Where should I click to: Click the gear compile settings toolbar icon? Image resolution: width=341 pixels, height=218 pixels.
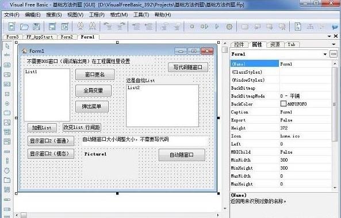229,27
